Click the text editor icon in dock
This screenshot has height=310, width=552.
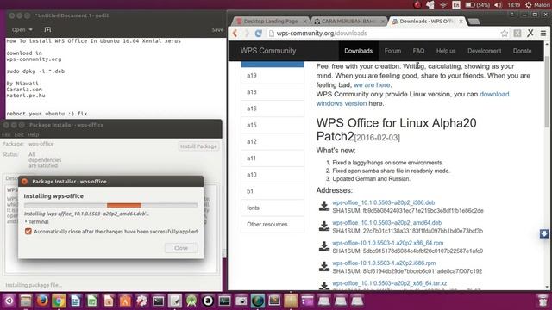pyautogui.click(x=174, y=301)
